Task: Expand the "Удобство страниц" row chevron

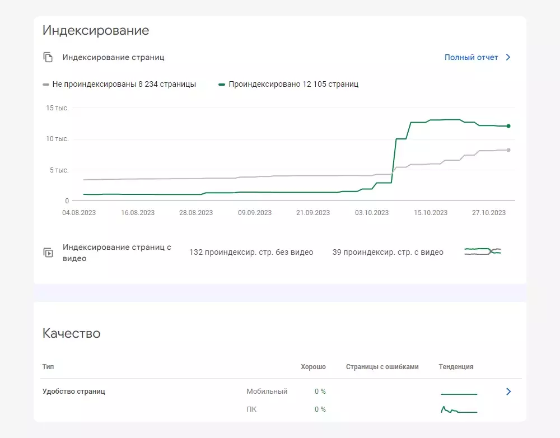Action: coord(508,392)
